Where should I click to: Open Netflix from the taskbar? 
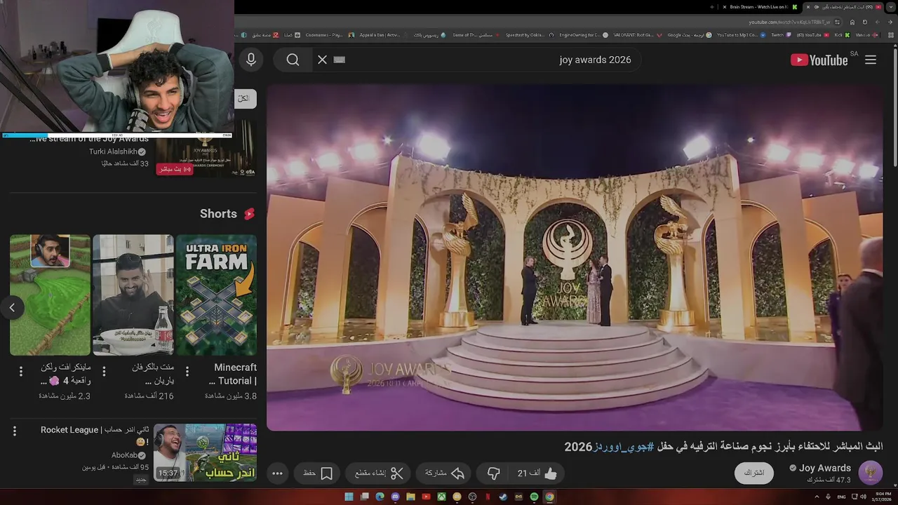click(x=488, y=497)
